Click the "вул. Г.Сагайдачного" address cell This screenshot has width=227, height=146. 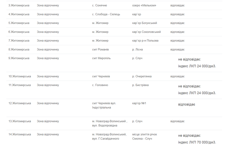[x=105, y=139]
